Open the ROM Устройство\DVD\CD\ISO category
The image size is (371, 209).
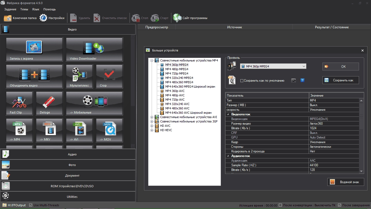(x=68, y=186)
